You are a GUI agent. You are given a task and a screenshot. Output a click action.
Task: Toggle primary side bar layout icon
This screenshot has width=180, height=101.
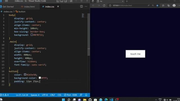click(58, 1)
